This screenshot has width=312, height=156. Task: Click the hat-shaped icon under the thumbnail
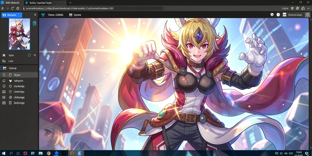(x=4, y=55)
